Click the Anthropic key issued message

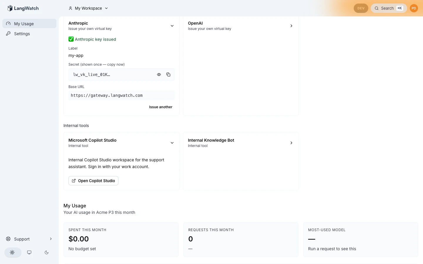(x=92, y=39)
